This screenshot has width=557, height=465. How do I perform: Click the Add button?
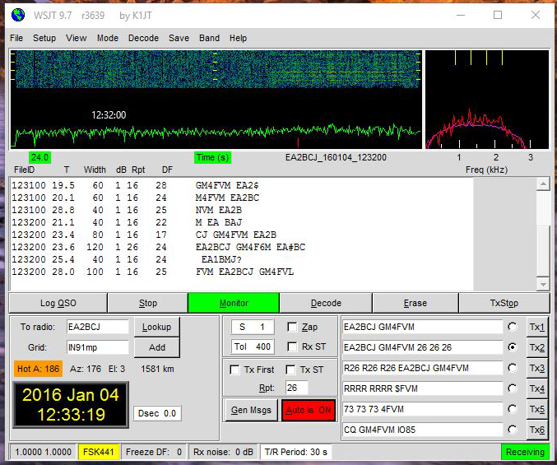click(x=156, y=347)
